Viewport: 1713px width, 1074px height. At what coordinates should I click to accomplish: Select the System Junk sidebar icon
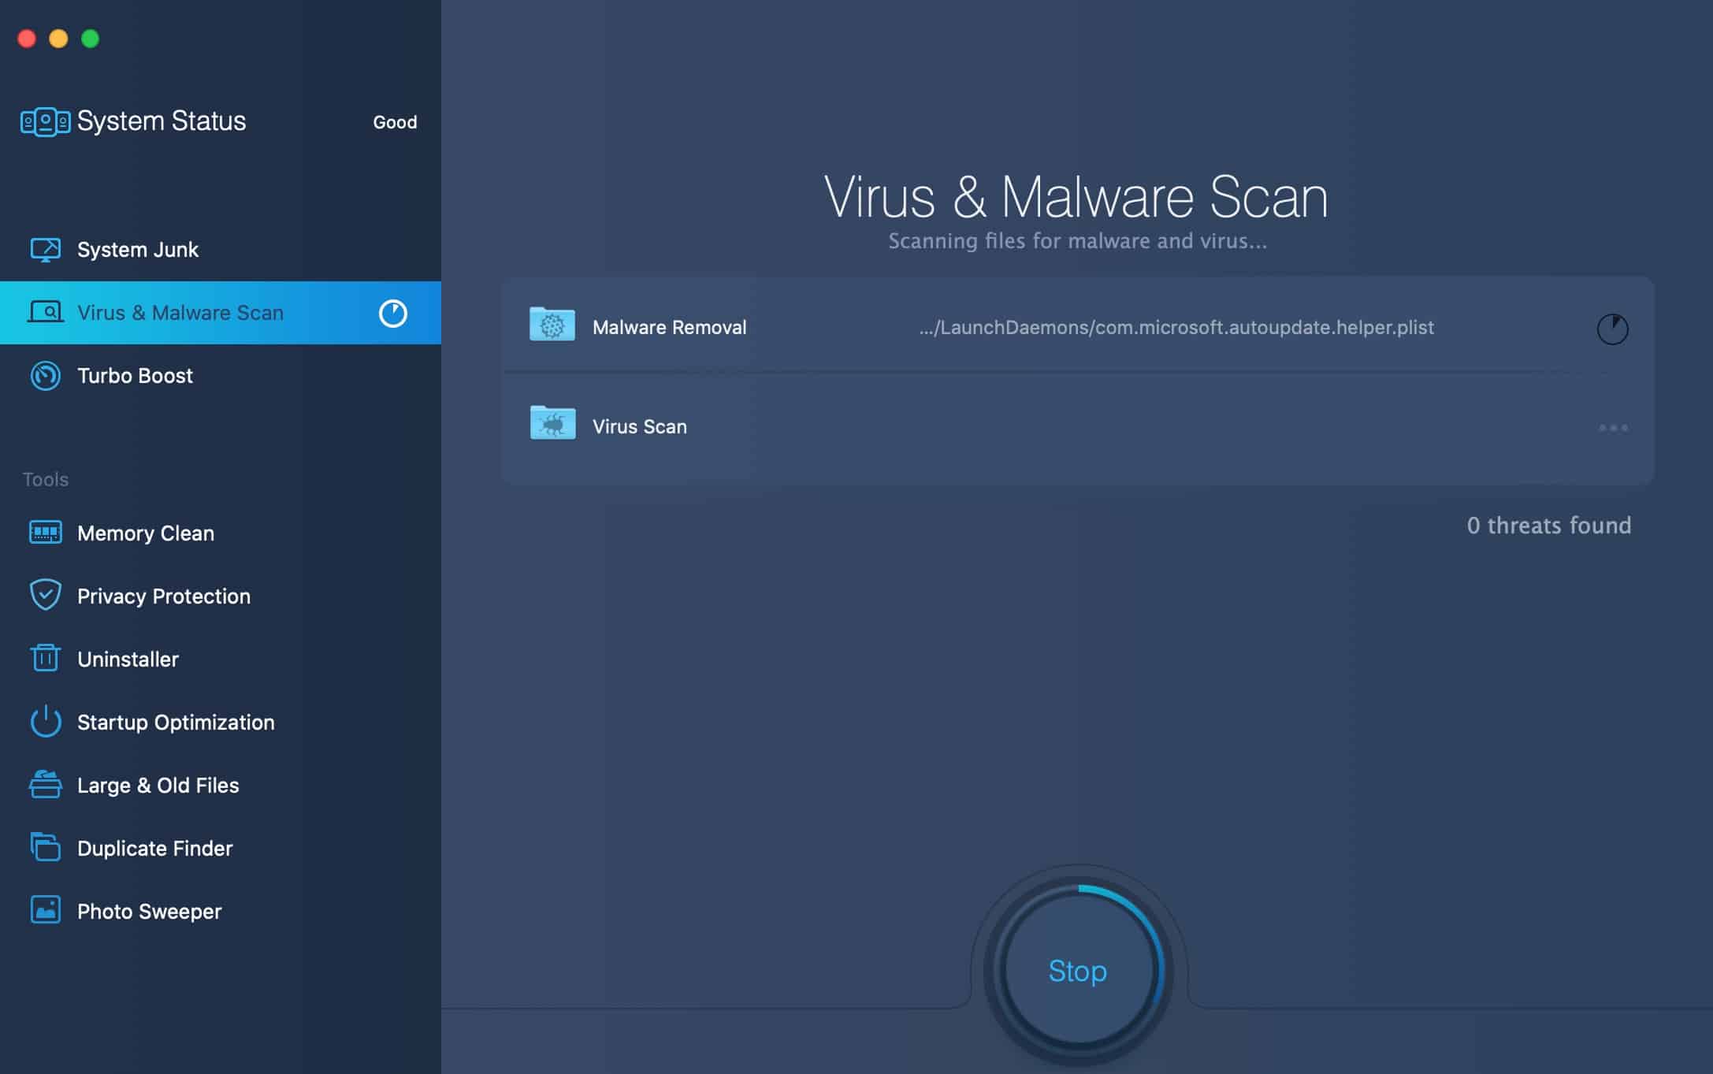coord(46,249)
